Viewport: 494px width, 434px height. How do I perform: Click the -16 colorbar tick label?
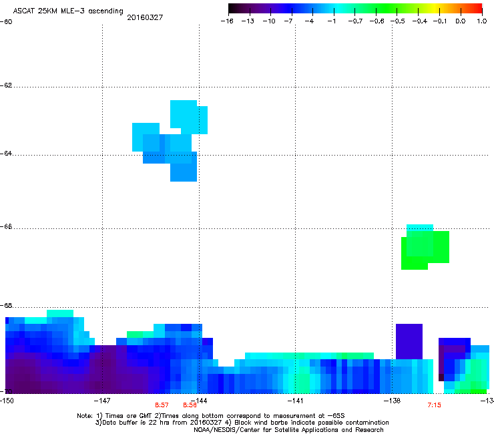[x=227, y=21]
